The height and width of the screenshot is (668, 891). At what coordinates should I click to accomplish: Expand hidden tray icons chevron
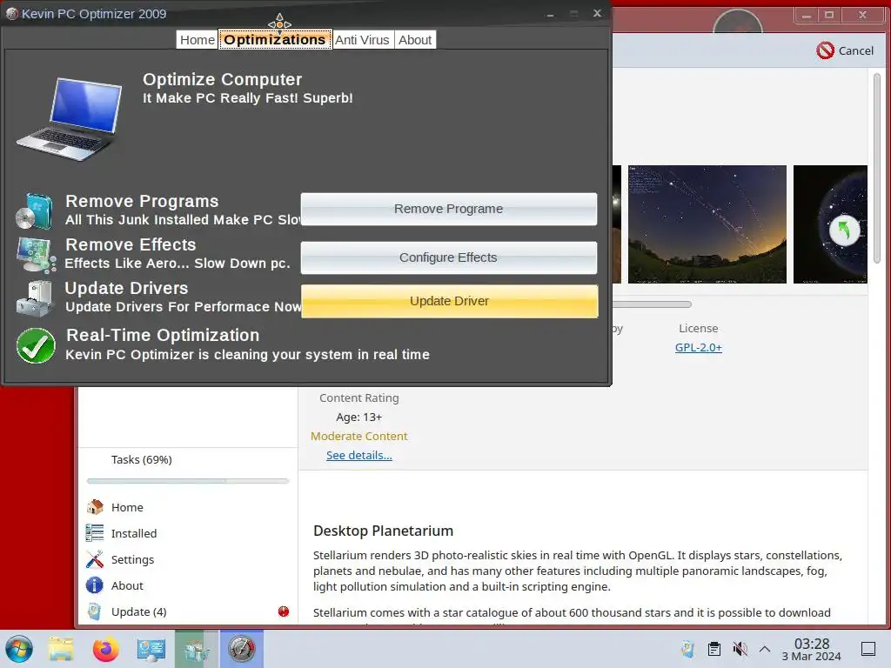coord(765,649)
